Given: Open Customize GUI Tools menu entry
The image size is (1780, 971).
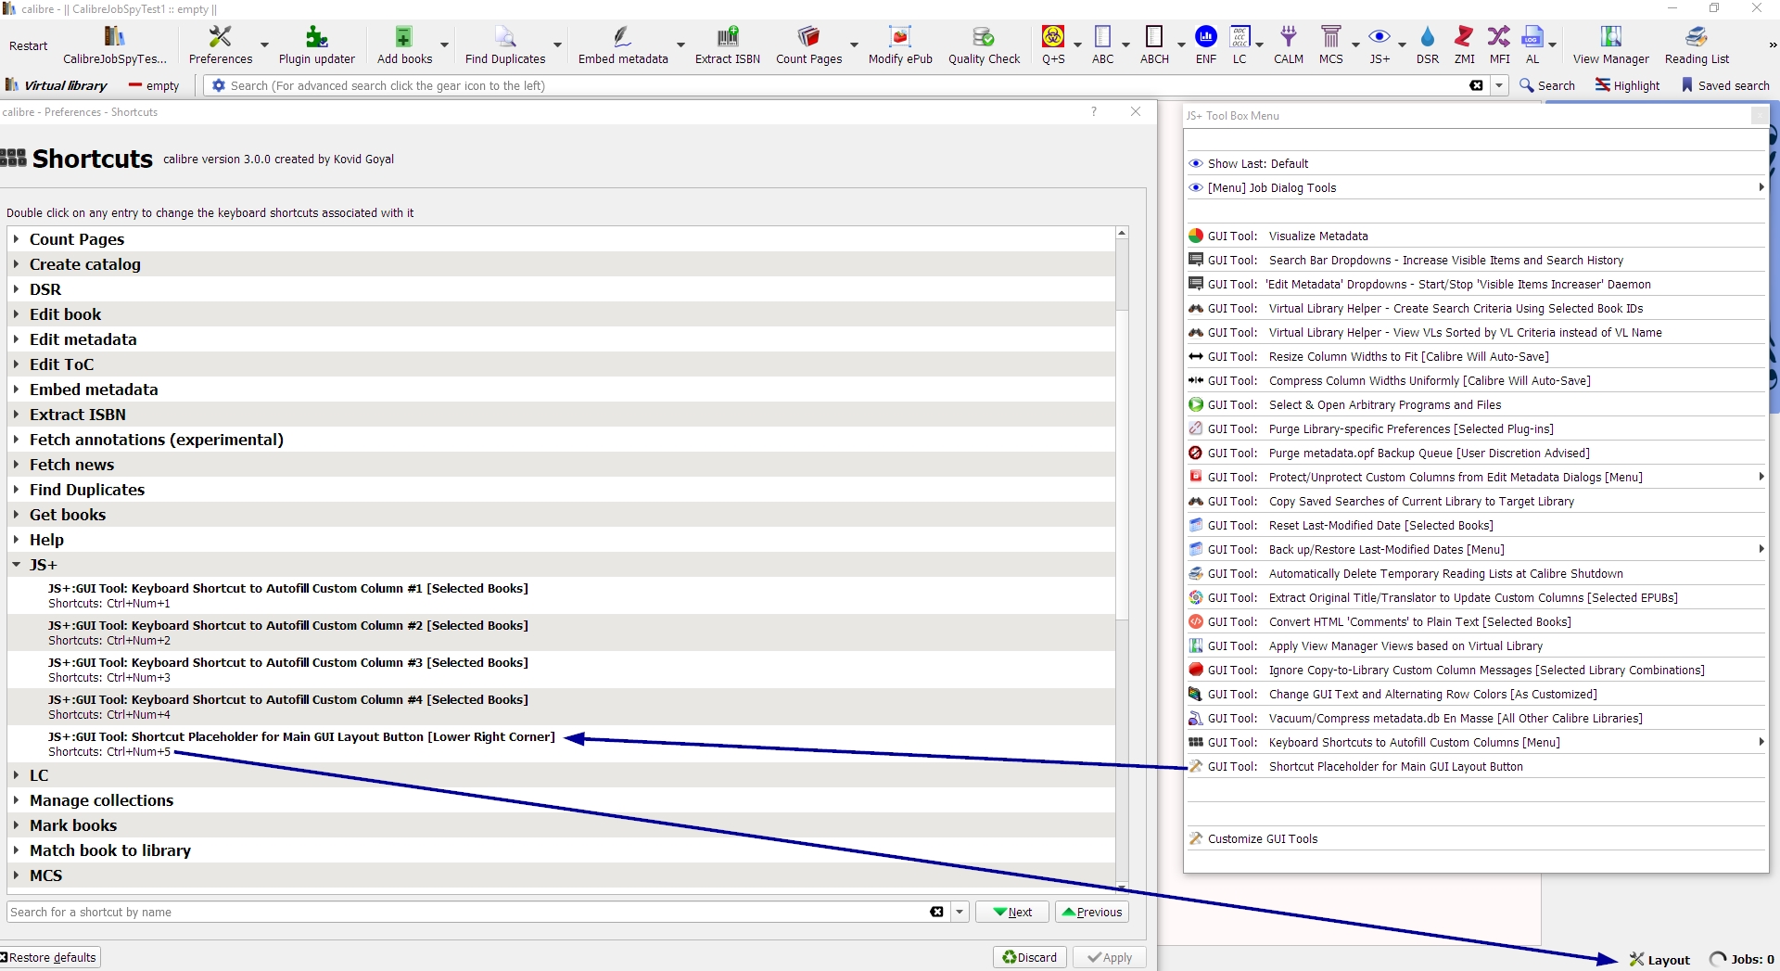Looking at the screenshot, I should pyautogui.click(x=1476, y=838).
